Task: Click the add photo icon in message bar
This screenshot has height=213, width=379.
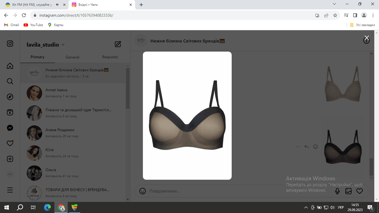Action: coord(348,191)
